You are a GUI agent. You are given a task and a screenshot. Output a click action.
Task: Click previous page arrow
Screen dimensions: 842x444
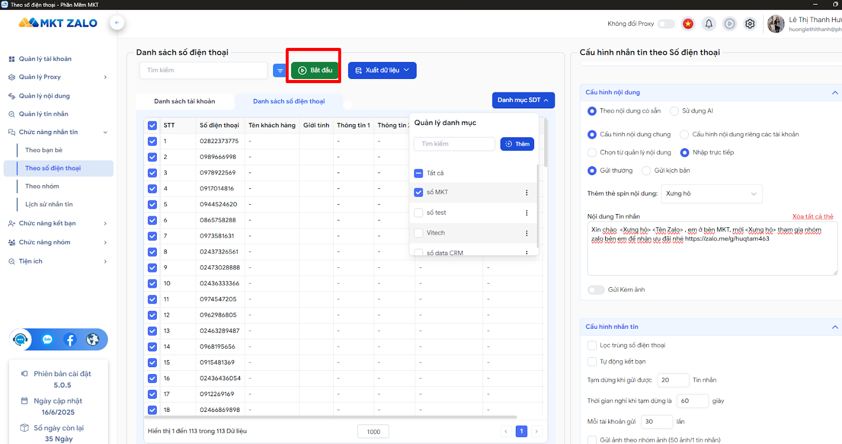(x=506, y=431)
